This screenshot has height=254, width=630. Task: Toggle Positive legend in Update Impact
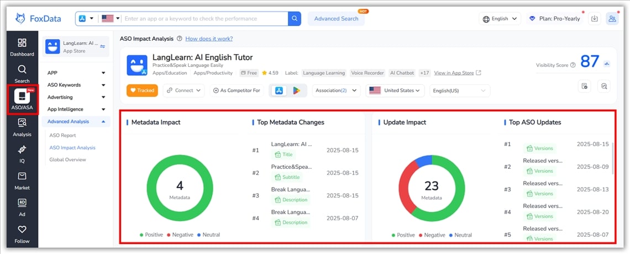coord(403,235)
